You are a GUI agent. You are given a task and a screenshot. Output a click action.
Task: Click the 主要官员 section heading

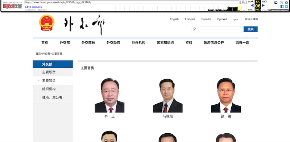click(x=87, y=68)
